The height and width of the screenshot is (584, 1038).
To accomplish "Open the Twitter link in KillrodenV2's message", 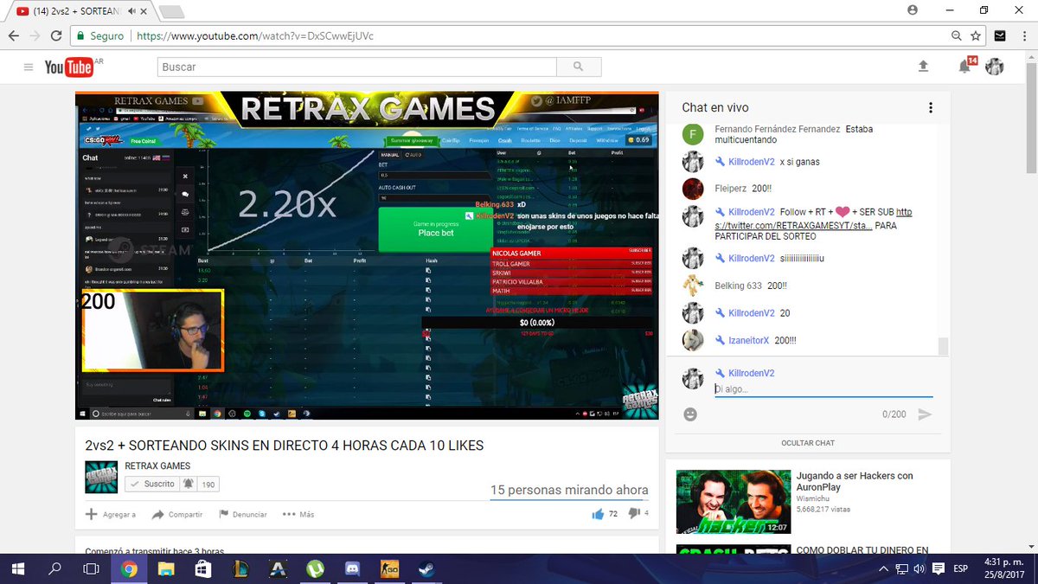I will coord(811,218).
